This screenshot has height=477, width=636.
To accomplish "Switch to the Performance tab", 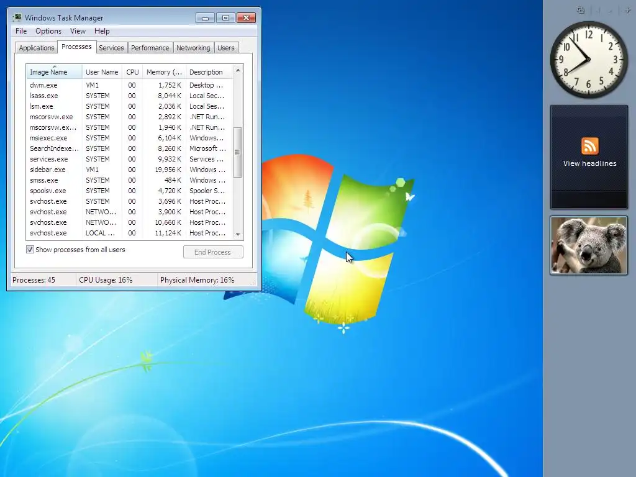I will point(150,48).
